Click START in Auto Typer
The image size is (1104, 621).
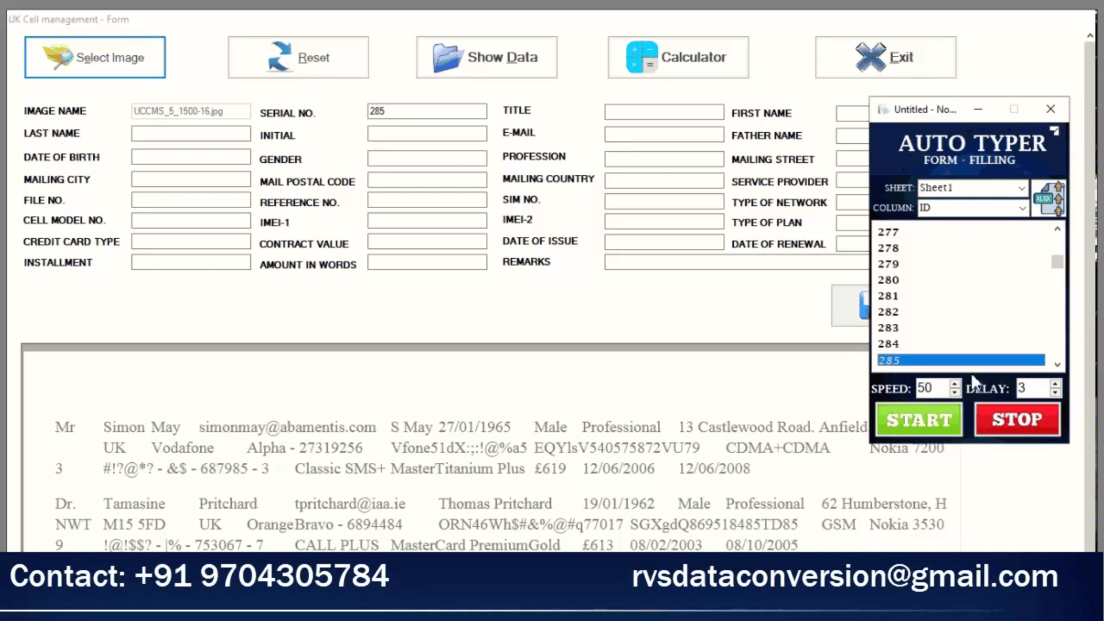[x=919, y=420]
